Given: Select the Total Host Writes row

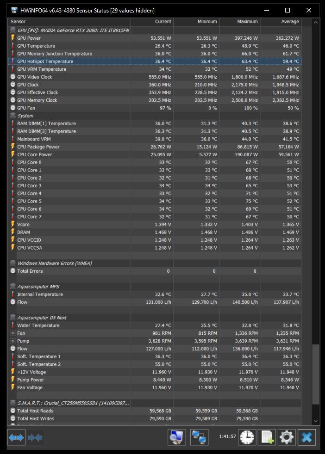Looking at the screenshot, I should (155, 418).
